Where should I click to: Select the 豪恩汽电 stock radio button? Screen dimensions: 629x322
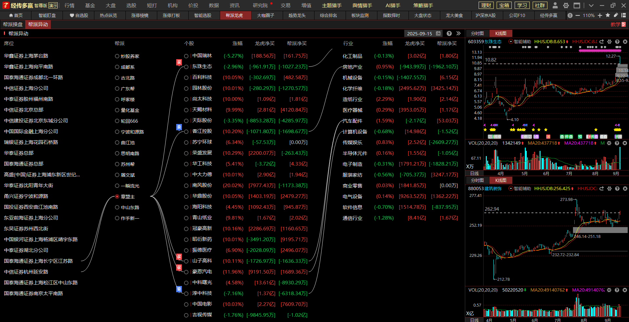click(186, 272)
